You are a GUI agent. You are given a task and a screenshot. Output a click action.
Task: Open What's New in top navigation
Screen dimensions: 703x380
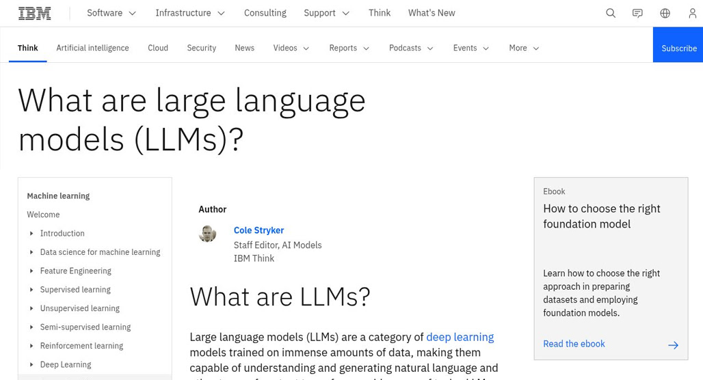[x=432, y=13]
